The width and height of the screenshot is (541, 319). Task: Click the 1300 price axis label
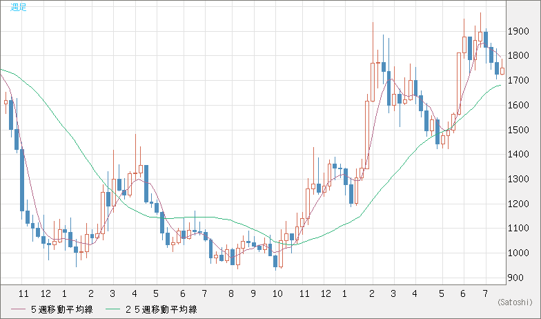[x=519, y=180]
